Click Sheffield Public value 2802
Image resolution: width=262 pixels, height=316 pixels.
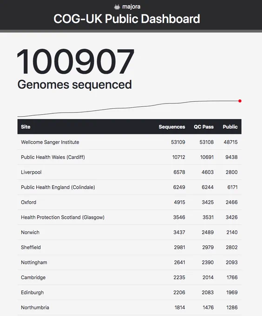click(x=232, y=247)
